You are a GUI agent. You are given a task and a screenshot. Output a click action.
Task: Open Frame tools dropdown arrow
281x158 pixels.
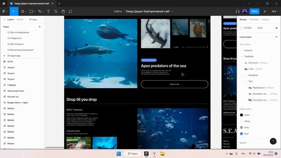25,11
